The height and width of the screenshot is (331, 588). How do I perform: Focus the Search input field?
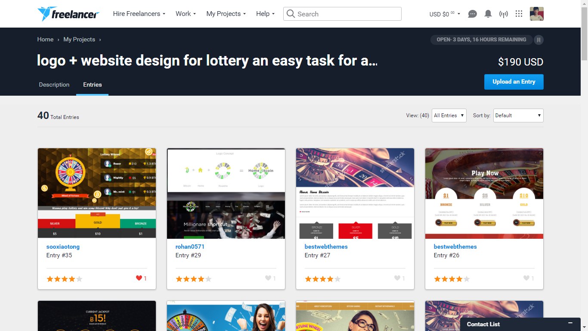342,14
